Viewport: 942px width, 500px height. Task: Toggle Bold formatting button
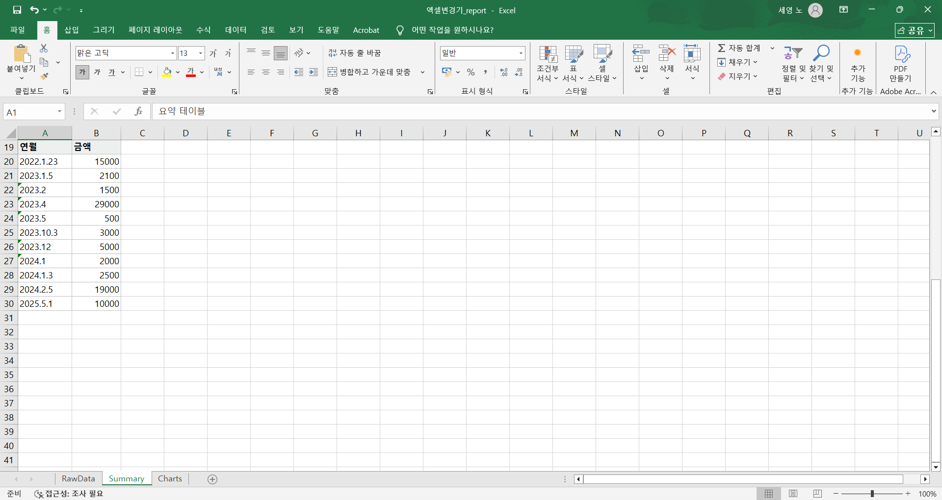[x=82, y=73]
